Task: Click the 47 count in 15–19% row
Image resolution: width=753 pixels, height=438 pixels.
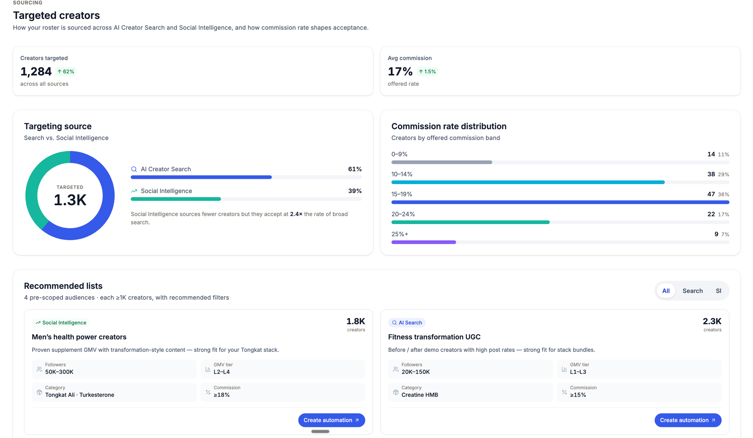Action: (711, 194)
